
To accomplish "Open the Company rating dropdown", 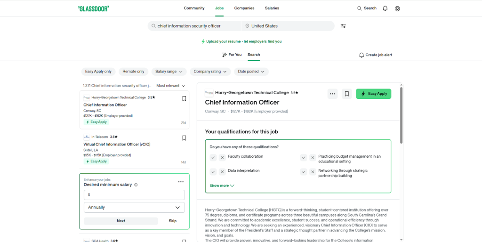I will (210, 72).
